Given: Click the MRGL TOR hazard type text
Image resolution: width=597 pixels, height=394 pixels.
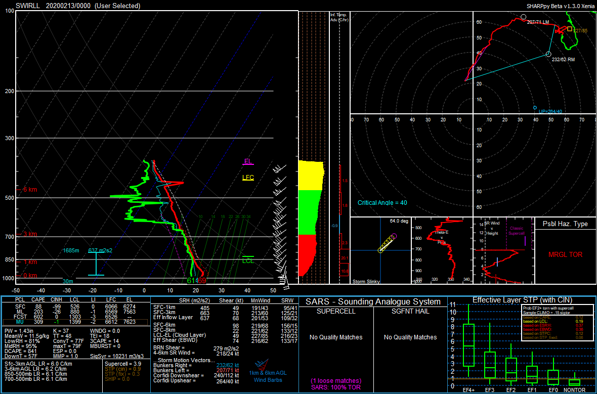Looking at the screenshot, I should [566, 255].
